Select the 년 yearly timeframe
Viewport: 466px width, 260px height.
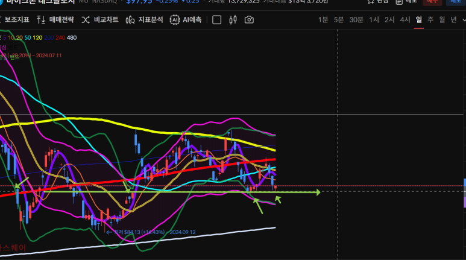(453, 20)
